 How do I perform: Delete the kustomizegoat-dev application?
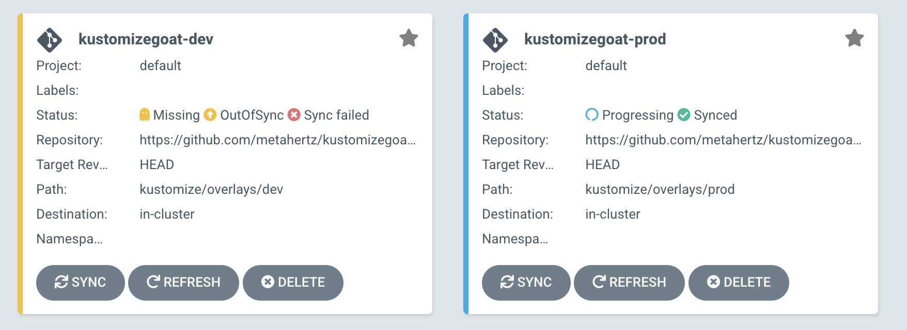pyautogui.click(x=293, y=283)
